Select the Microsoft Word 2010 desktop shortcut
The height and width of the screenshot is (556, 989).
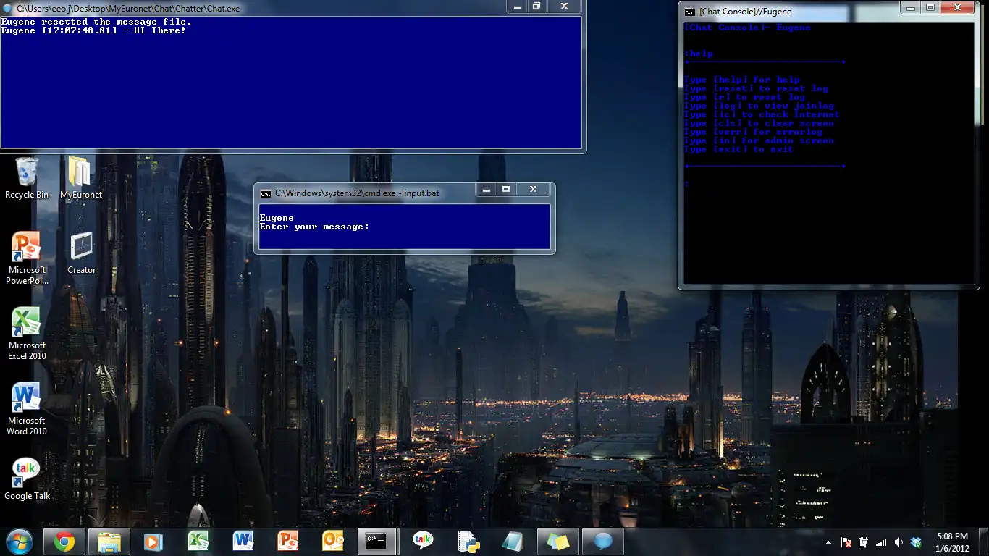(27, 409)
